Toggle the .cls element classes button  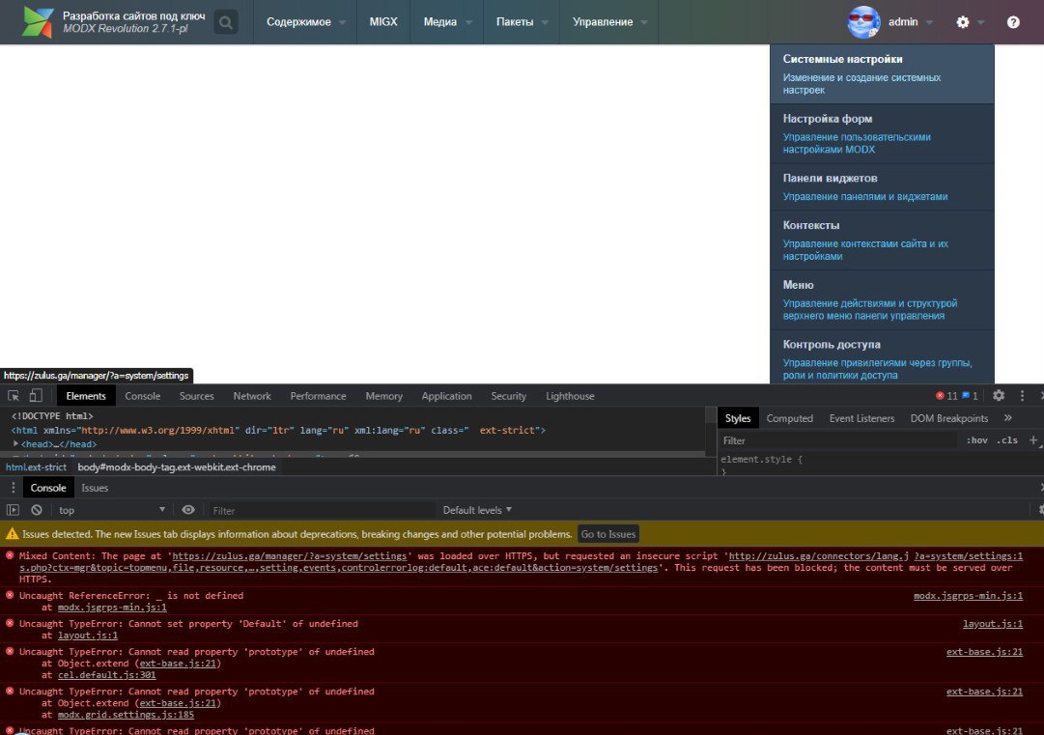click(1007, 440)
